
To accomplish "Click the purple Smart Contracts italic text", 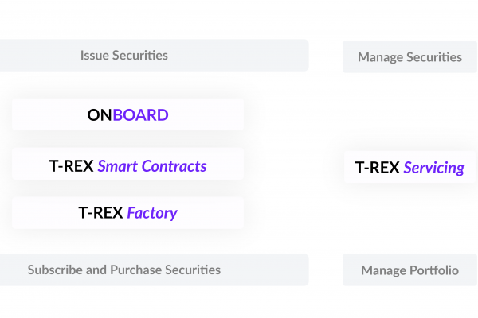I will click(x=152, y=166).
